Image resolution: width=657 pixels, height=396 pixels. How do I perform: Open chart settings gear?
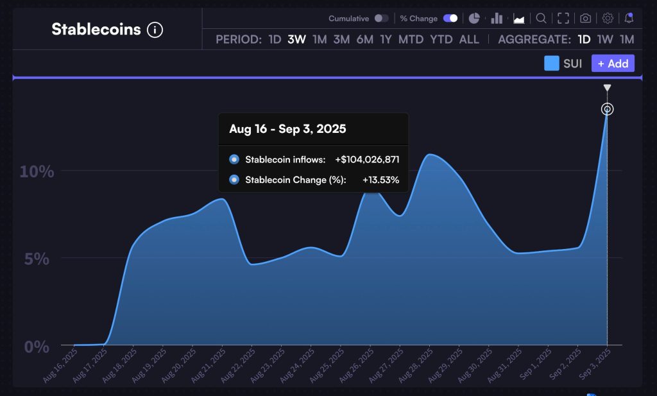(607, 19)
